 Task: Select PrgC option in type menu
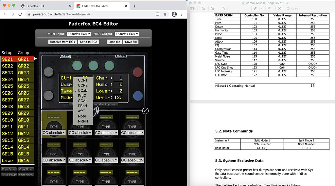tap(83, 96)
